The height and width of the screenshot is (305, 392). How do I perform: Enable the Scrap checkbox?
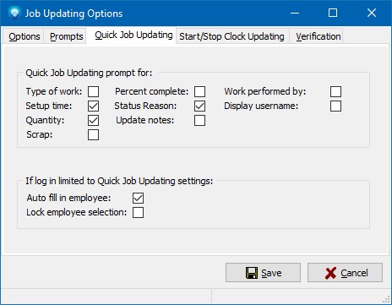point(93,134)
